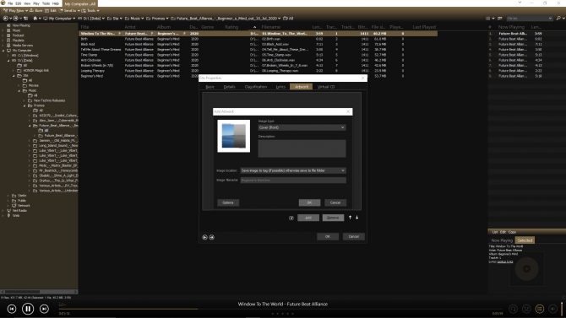Open the Play Now toolbar dropdown
Viewport: 566px width, 318px height.
pyautogui.click(x=26, y=11)
